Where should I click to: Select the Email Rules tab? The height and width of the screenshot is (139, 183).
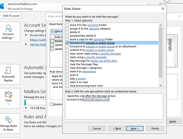(56, 24)
